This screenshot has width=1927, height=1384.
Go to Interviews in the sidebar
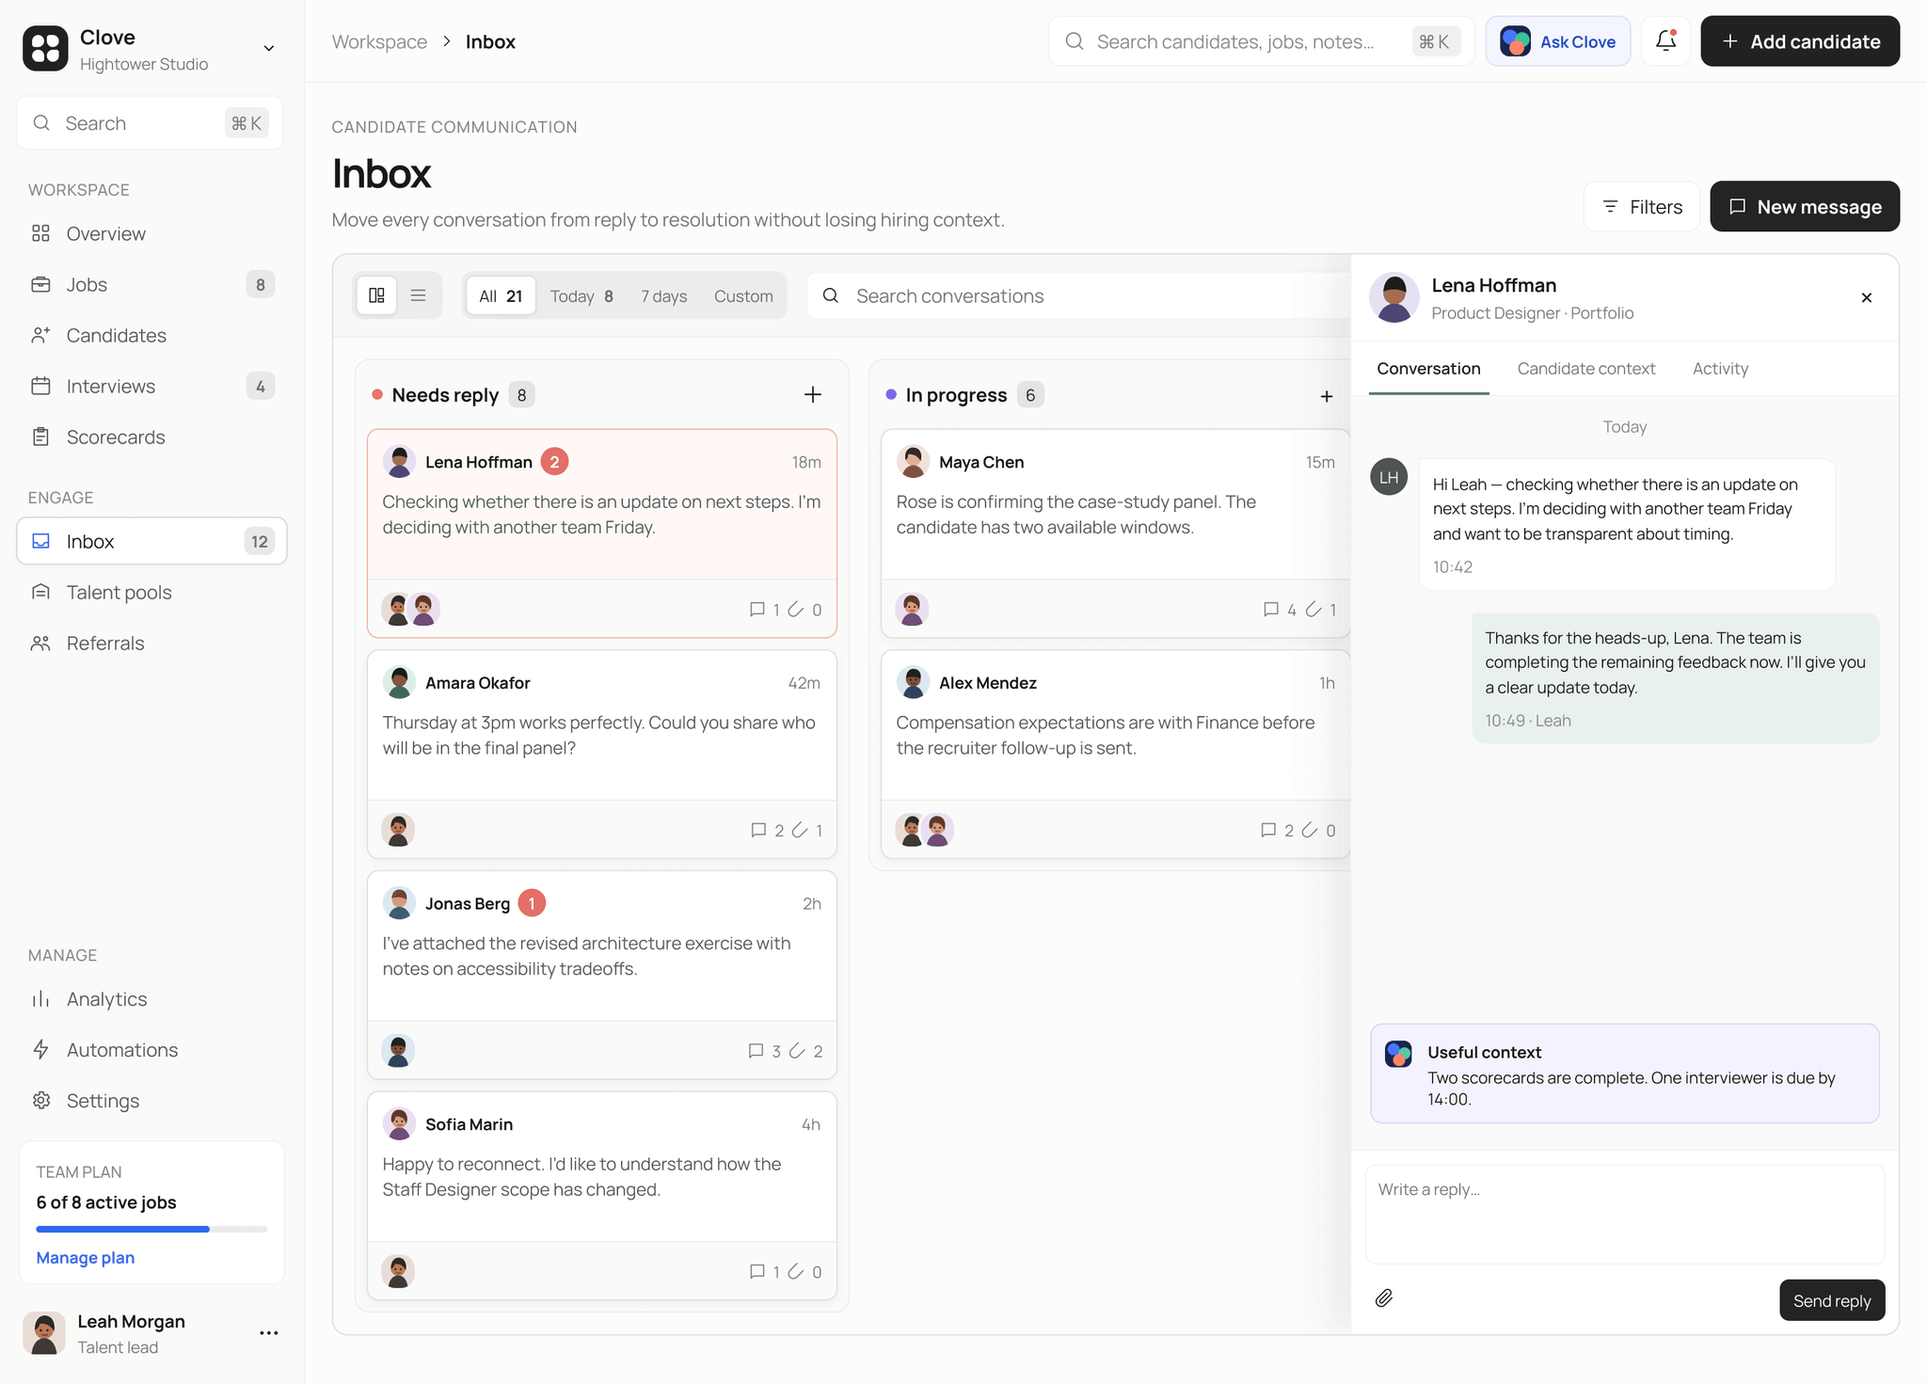click(x=151, y=386)
